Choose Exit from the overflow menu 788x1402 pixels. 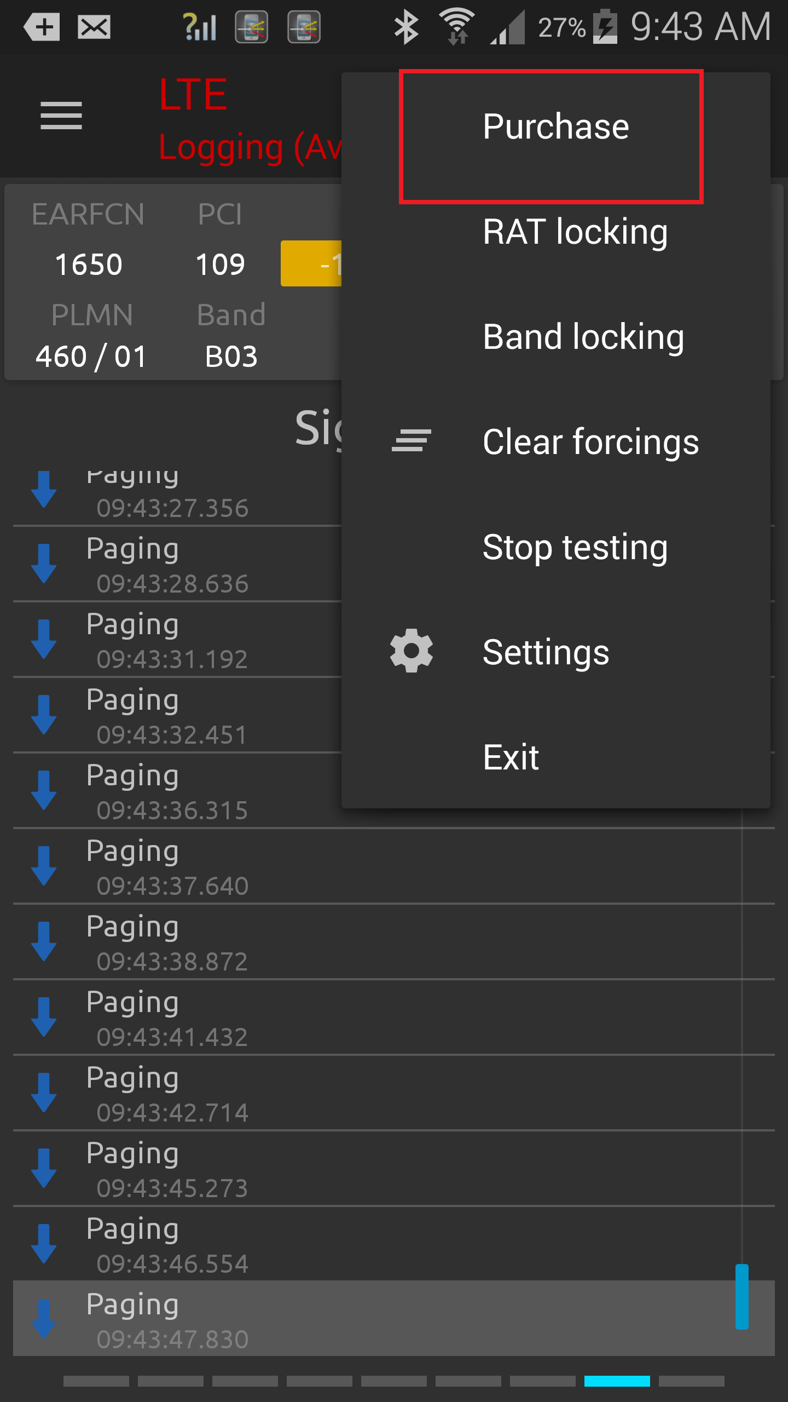555,757
